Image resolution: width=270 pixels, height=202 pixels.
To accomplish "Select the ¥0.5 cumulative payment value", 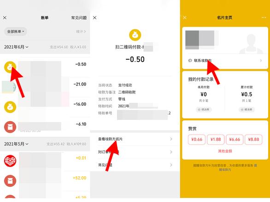I will click(247, 94).
